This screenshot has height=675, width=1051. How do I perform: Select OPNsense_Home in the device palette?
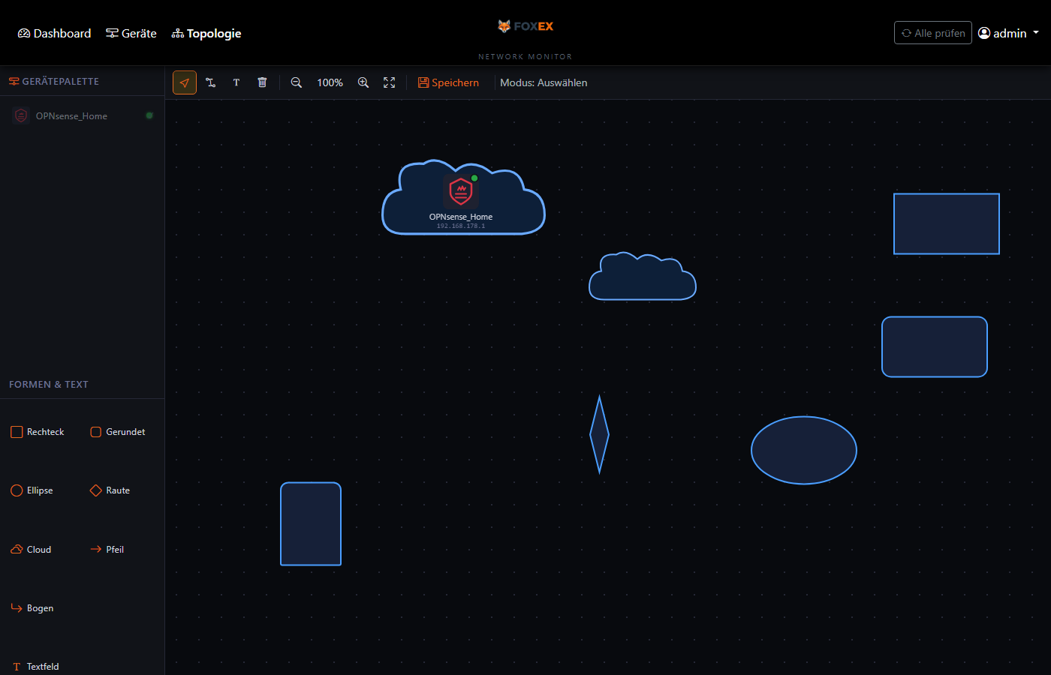71,116
